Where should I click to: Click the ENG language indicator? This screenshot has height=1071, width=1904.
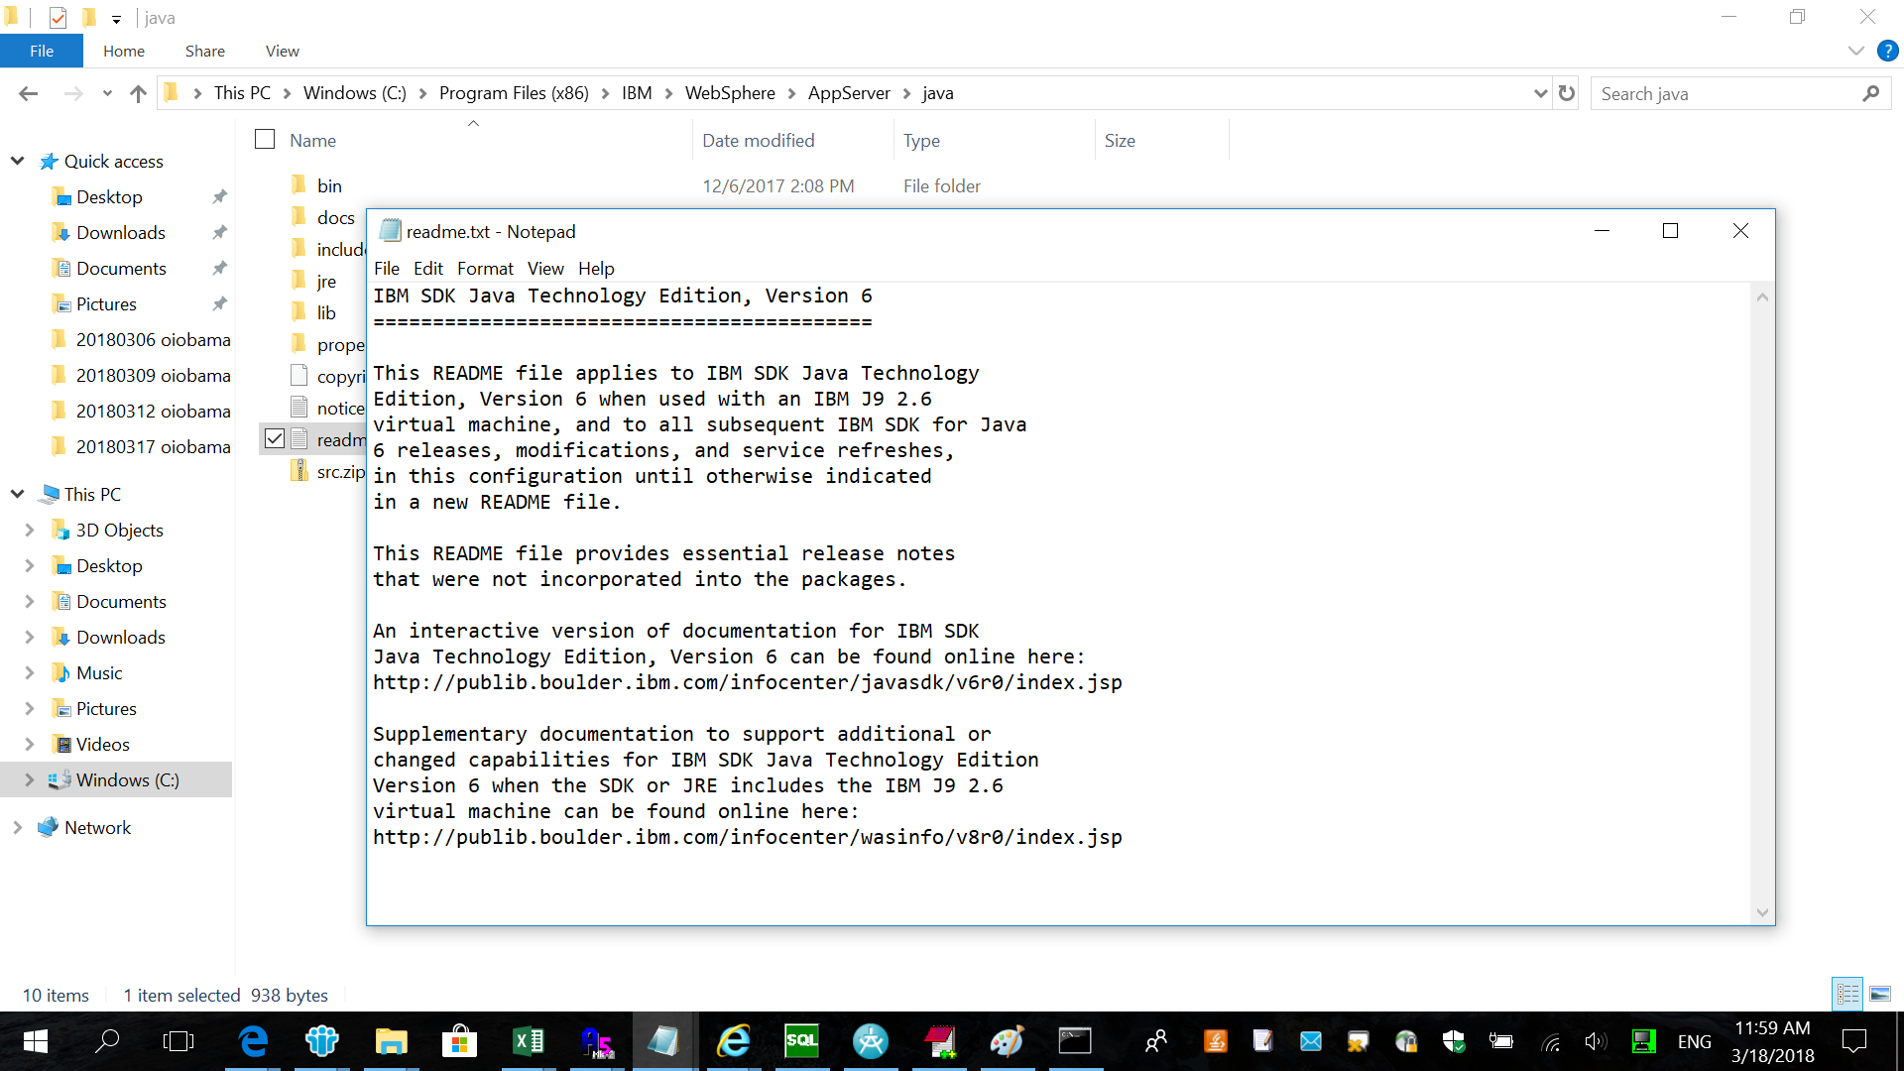pos(1694,1041)
